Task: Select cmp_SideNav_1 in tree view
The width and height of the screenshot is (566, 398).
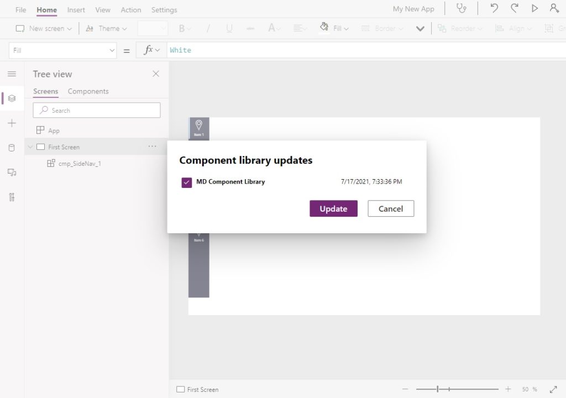Action: click(80, 164)
